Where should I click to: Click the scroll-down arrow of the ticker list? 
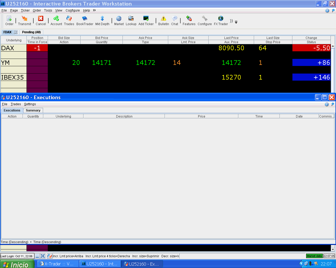tap(333, 249)
